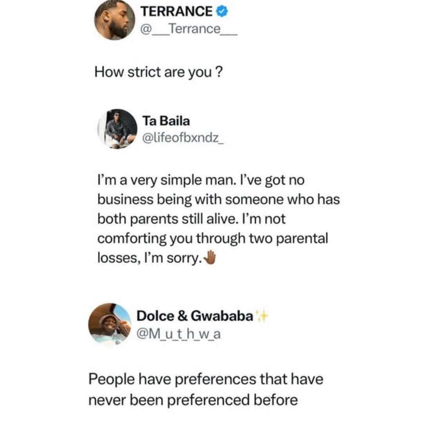Click the Dolce & Gwababa display name
This screenshot has height=423, width=423.
click(x=195, y=316)
